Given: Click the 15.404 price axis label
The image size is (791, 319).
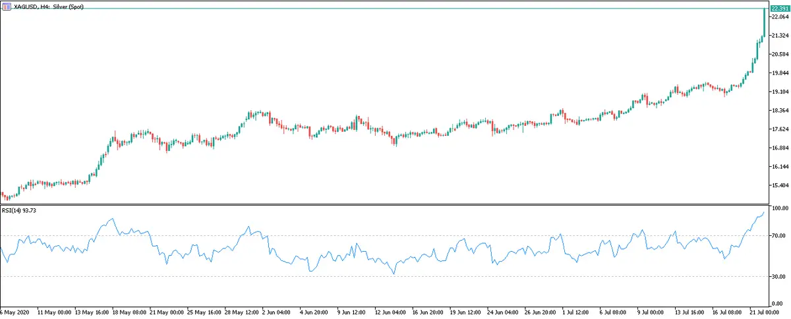Looking at the screenshot, I should coord(778,186).
